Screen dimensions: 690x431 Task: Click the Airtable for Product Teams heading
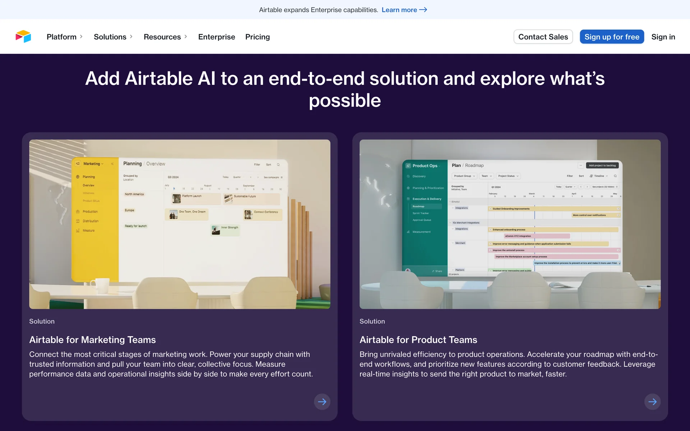[418, 339]
